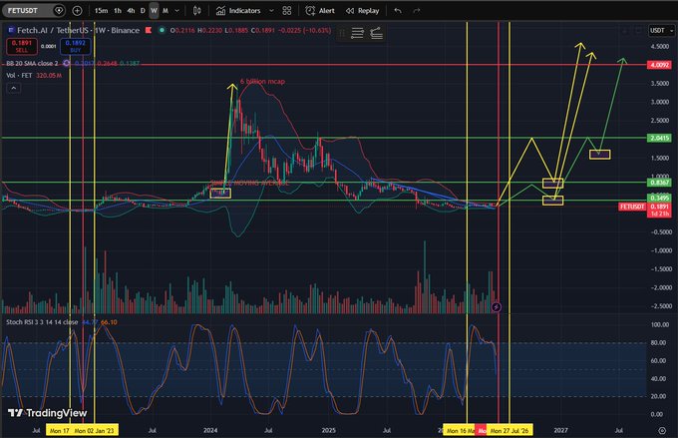678x438 pixels.
Task: Click the 2025 label on time axis
Action: tap(329, 430)
